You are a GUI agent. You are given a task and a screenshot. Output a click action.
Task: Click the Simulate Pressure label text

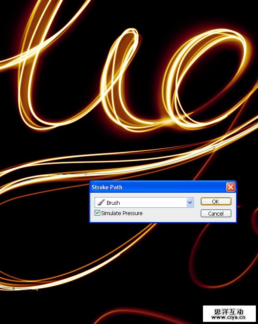coord(122,213)
